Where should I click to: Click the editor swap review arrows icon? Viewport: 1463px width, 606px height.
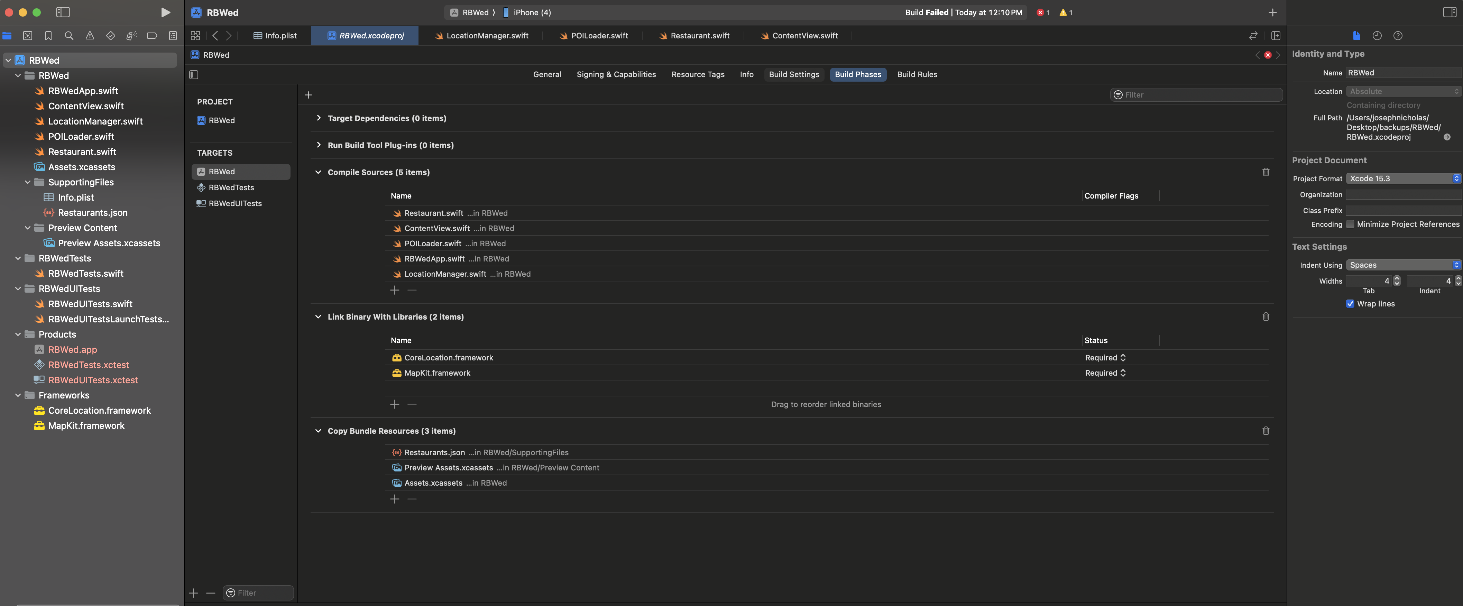point(1253,36)
